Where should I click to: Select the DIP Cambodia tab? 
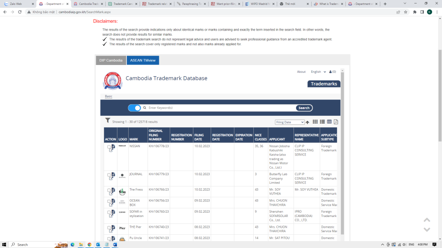click(x=110, y=60)
